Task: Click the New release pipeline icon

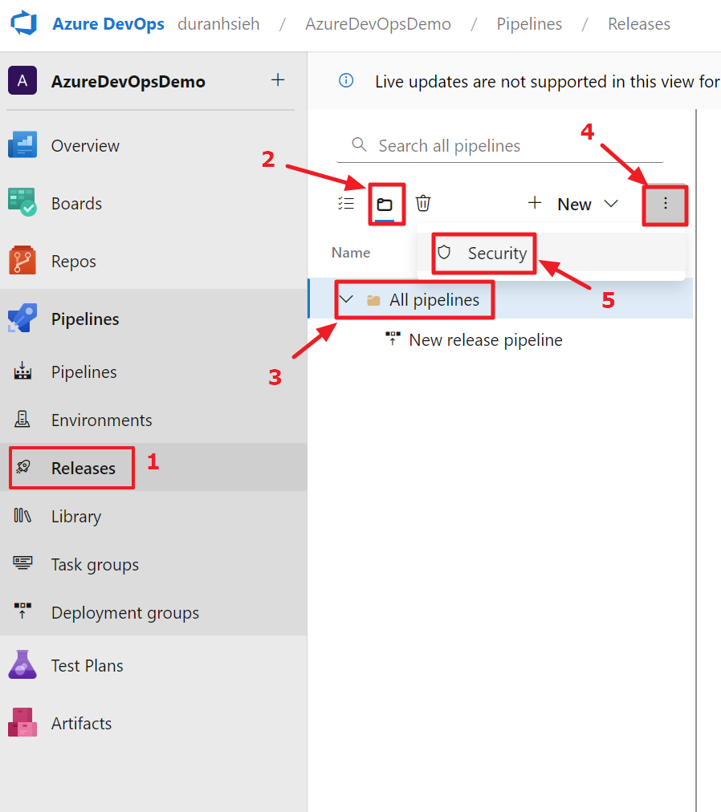Action: [x=393, y=338]
